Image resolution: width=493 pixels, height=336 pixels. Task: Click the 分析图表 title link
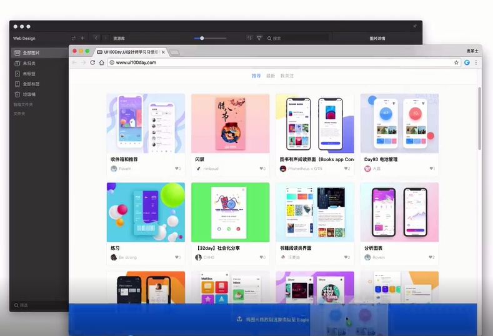point(373,248)
